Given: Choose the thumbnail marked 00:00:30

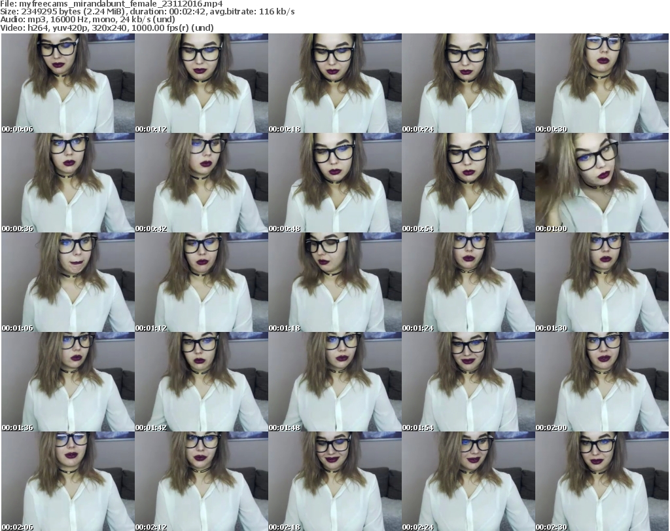Looking at the screenshot, I should tap(602, 83).
